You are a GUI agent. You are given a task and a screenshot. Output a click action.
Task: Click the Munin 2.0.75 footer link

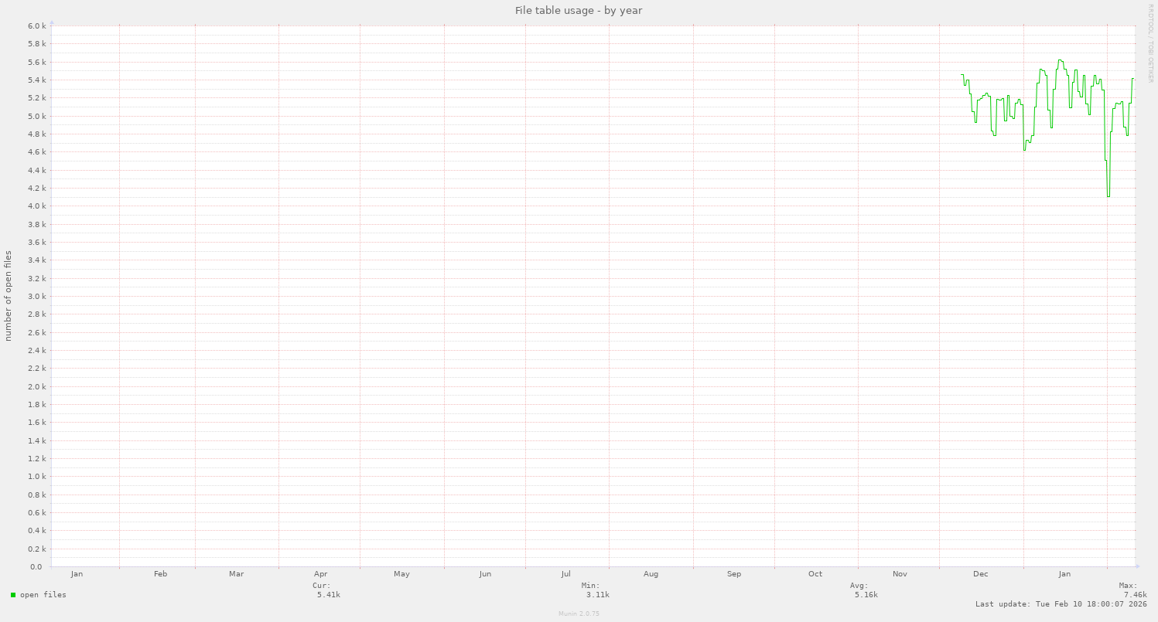[x=579, y=614]
